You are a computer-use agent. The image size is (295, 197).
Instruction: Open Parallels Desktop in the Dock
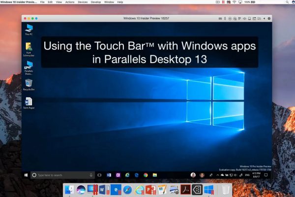click(92, 190)
